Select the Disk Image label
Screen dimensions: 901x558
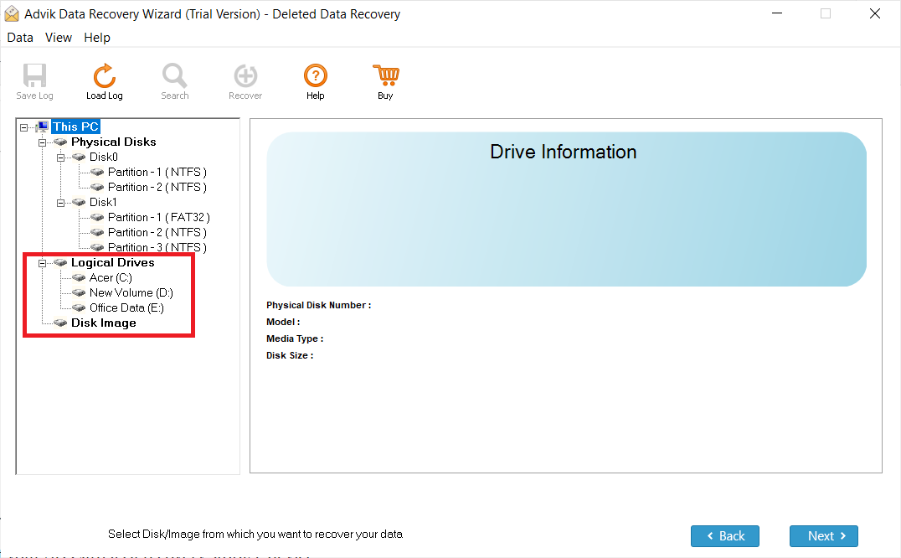coord(104,323)
